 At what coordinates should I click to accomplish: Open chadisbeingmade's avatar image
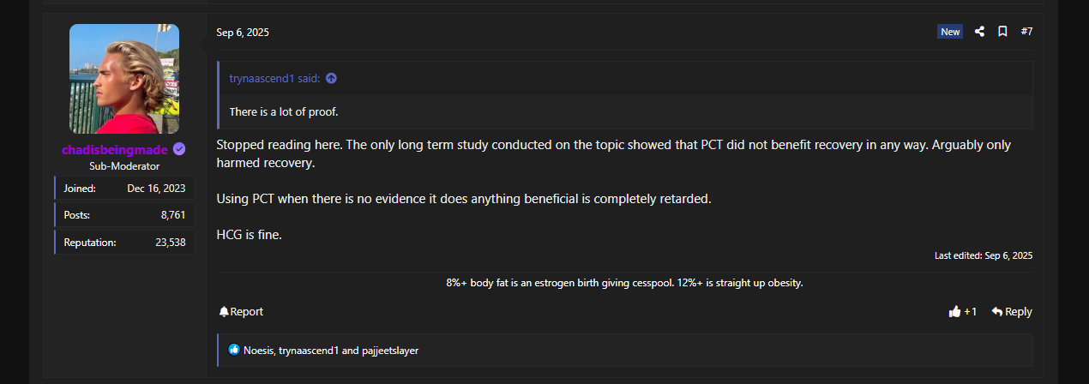pyautogui.click(x=124, y=79)
